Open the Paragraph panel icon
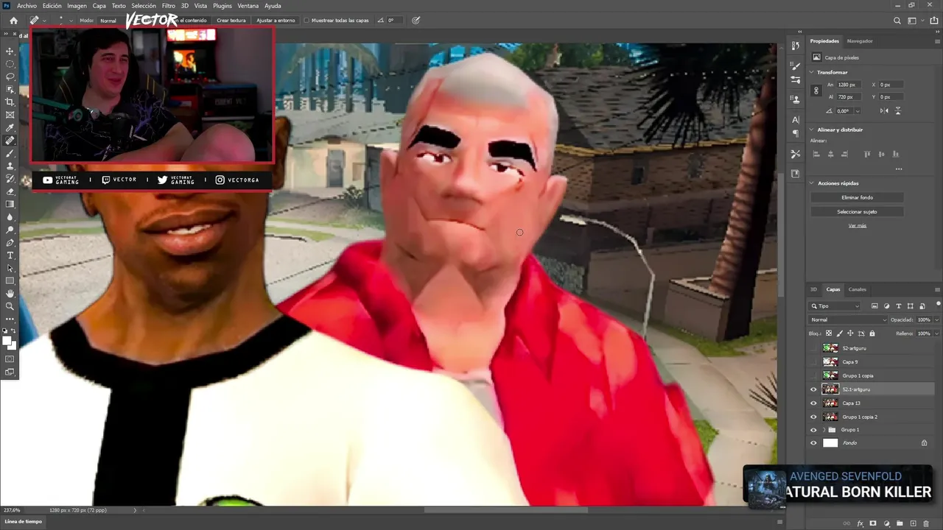This screenshot has height=530, width=943. 796,133
